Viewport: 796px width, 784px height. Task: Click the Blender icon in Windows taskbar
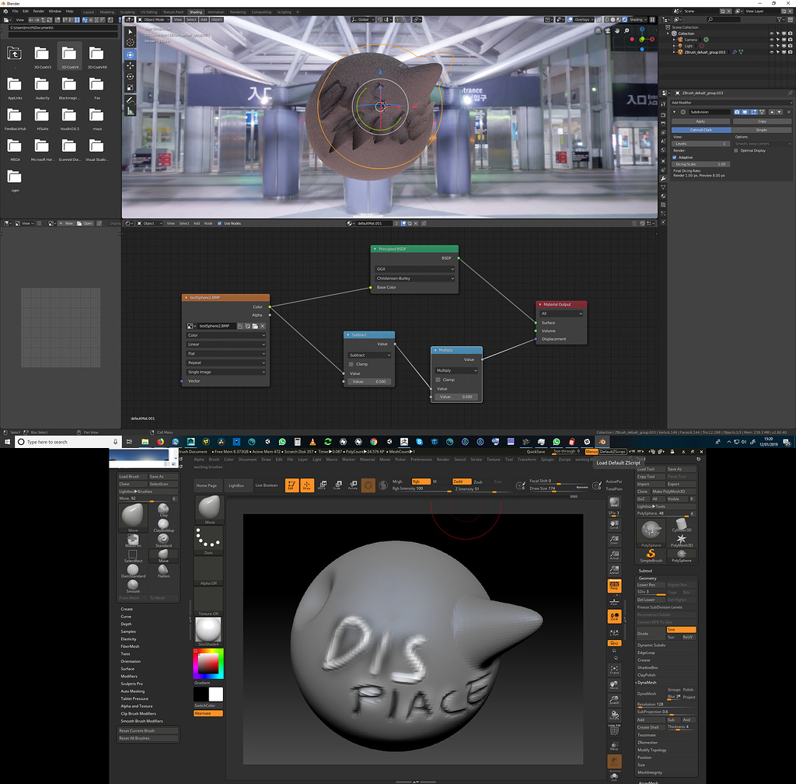point(602,442)
